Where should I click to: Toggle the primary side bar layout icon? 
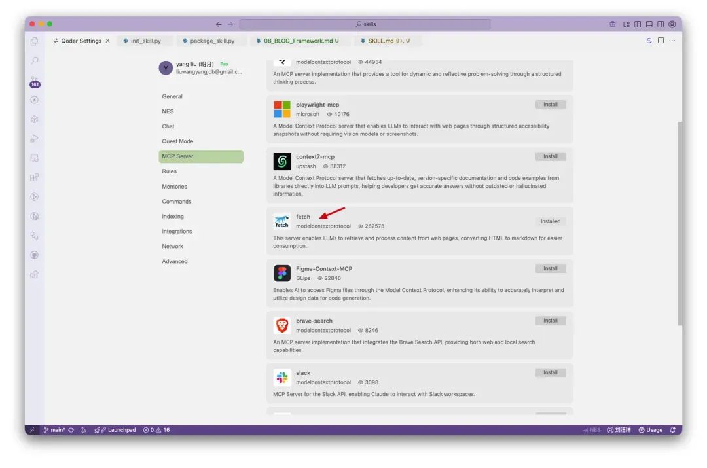pyautogui.click(x=638, y=24)
